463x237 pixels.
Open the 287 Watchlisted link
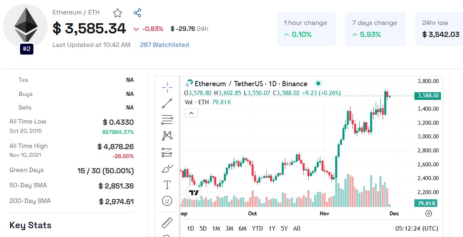(164, 45)
